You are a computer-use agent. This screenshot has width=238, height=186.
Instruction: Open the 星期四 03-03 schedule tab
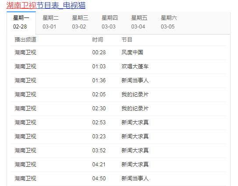pyautogui.click(x=110, y=22)
